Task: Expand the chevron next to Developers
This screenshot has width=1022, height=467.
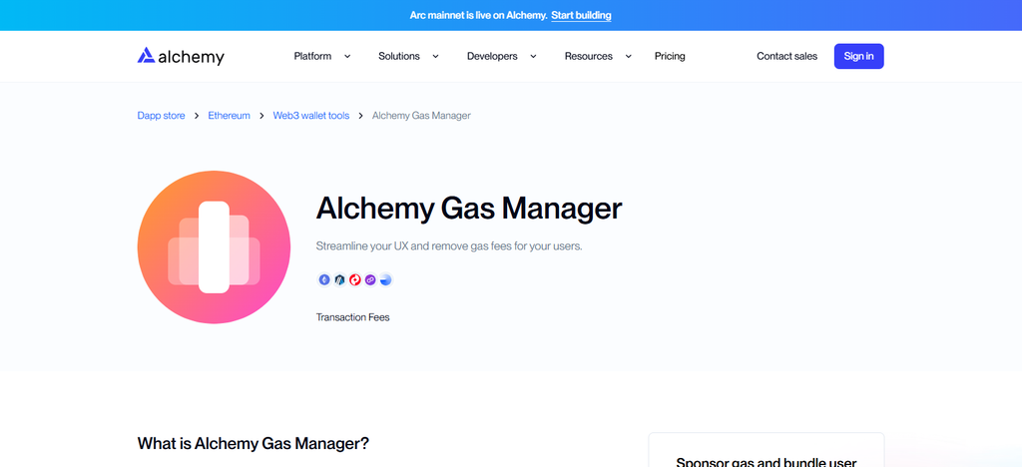Action: tap(533, 57)
